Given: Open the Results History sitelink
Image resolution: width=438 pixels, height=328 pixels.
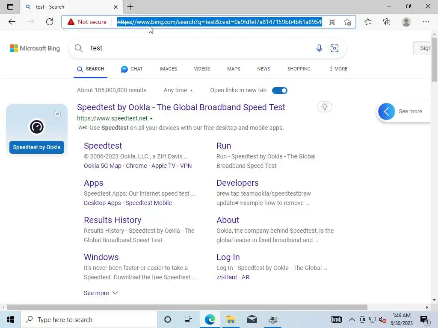Looking at the screenshot, I should (x=112, y=220).
